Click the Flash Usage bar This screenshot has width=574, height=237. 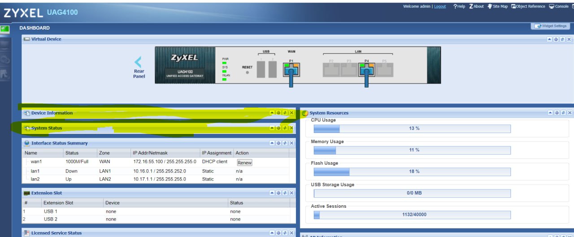click(x=412, y=171)
